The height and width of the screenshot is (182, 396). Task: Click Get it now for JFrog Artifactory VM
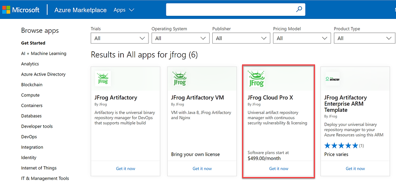click(x=202, y=169)
